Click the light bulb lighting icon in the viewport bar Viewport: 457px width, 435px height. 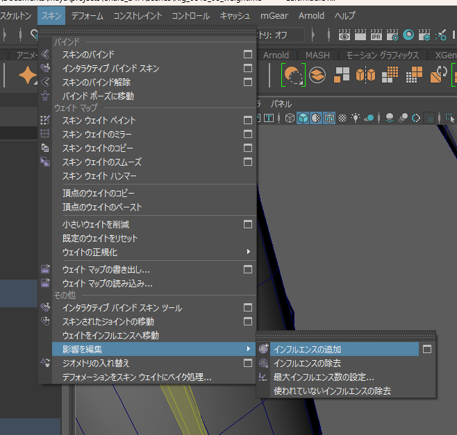click(x=355, y=119)
